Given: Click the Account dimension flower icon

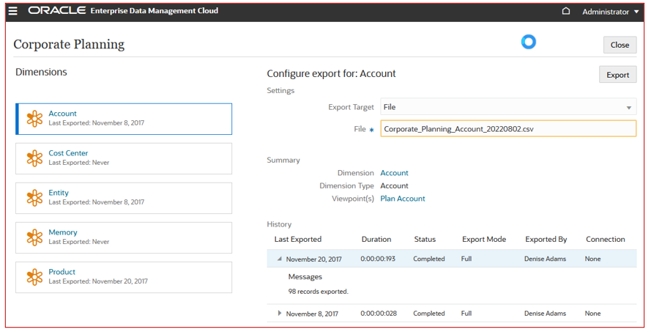Looking at the screenshot, I should (34, 119).
